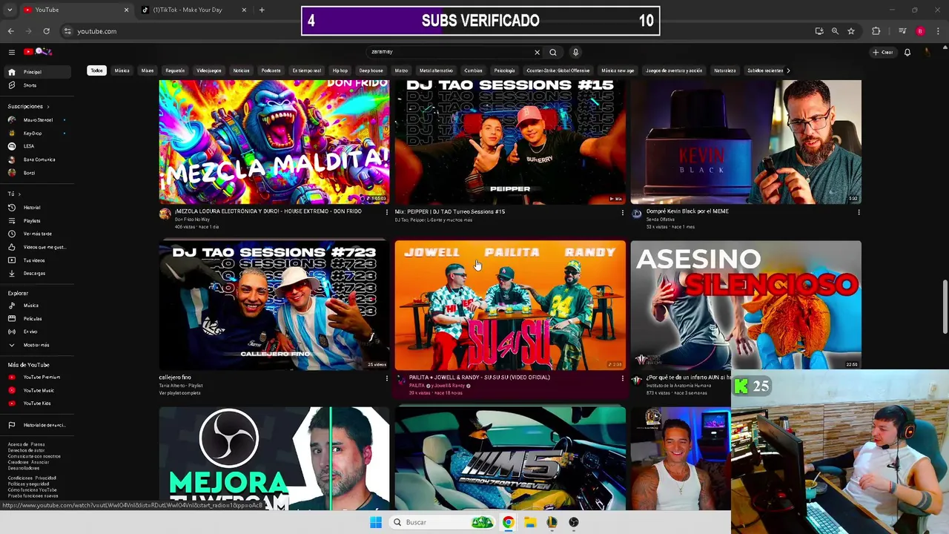Open YouTube notifications bell
This screenshot has width=949, height=534.
tap(907, 52)
